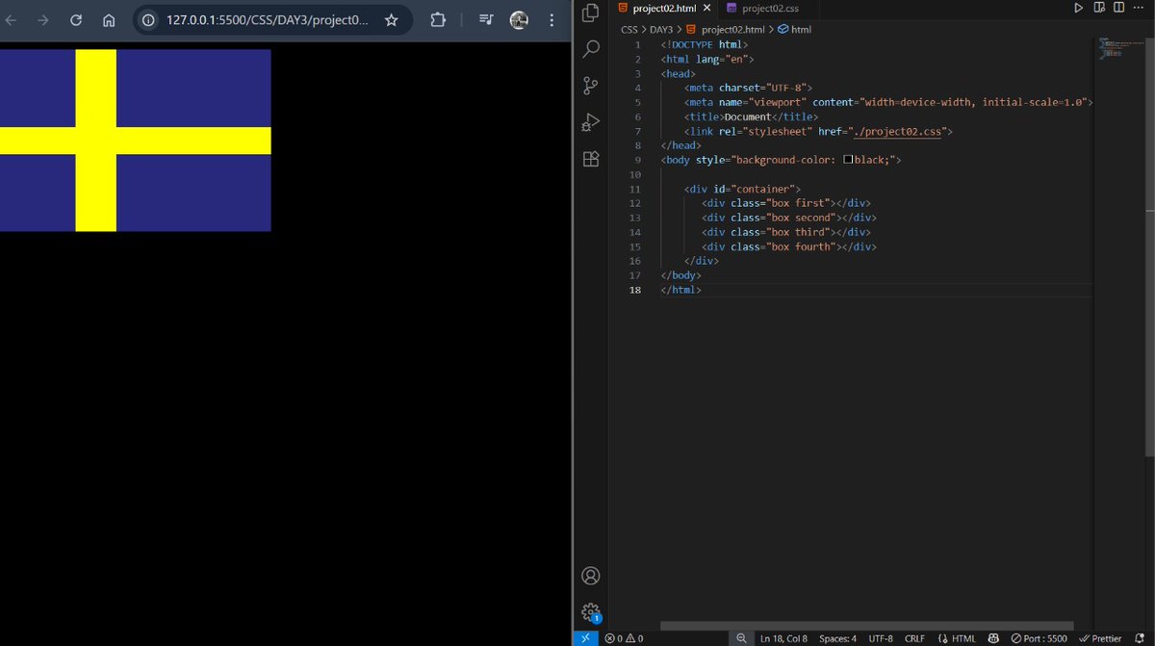This screenshot has width=1155, height=646.
Task: Click the editor vertical scrollbar
Action: point(1149,245)
